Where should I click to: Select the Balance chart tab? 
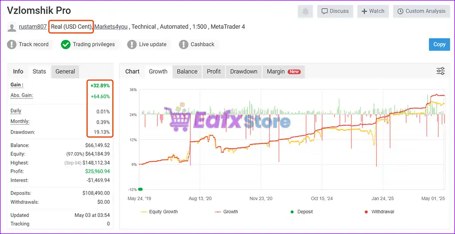(x=187, y=72)
